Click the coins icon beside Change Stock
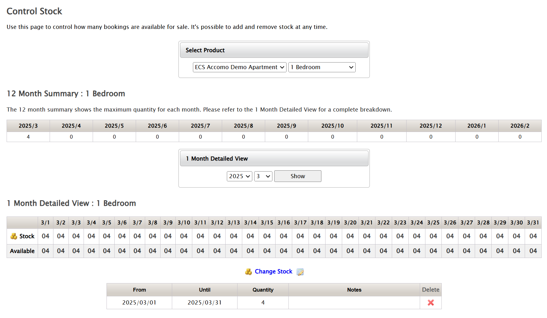The image size is (547, 318). click(249, 271)
